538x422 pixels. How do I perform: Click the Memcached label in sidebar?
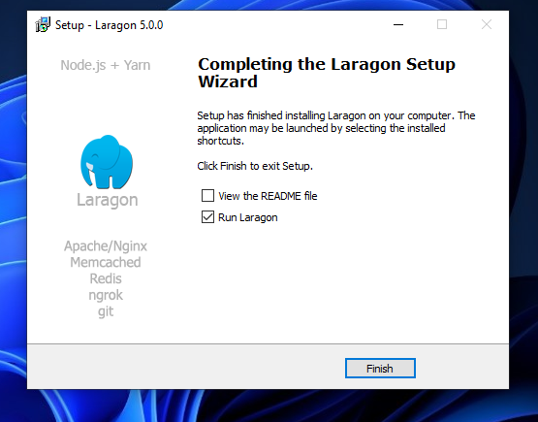coord(106,262)
